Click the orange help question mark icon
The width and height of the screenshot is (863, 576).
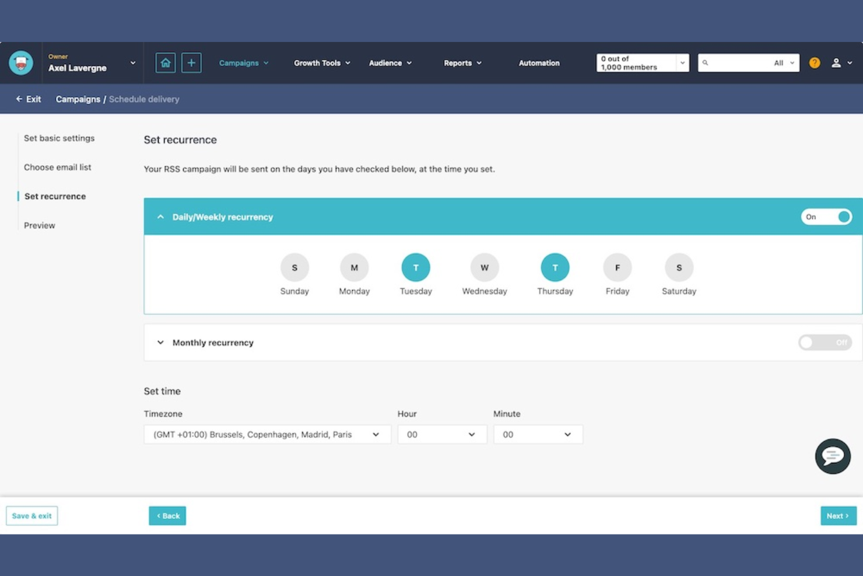click(815, 62)
